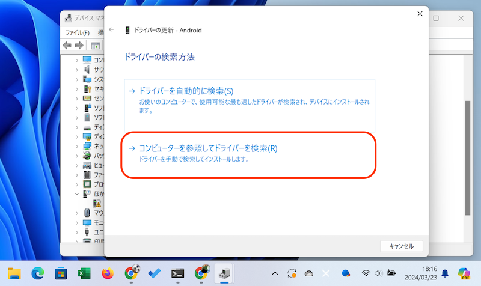
Task: Launch Microsoft Edge from the taskbar
Action: tap(37, 273)
